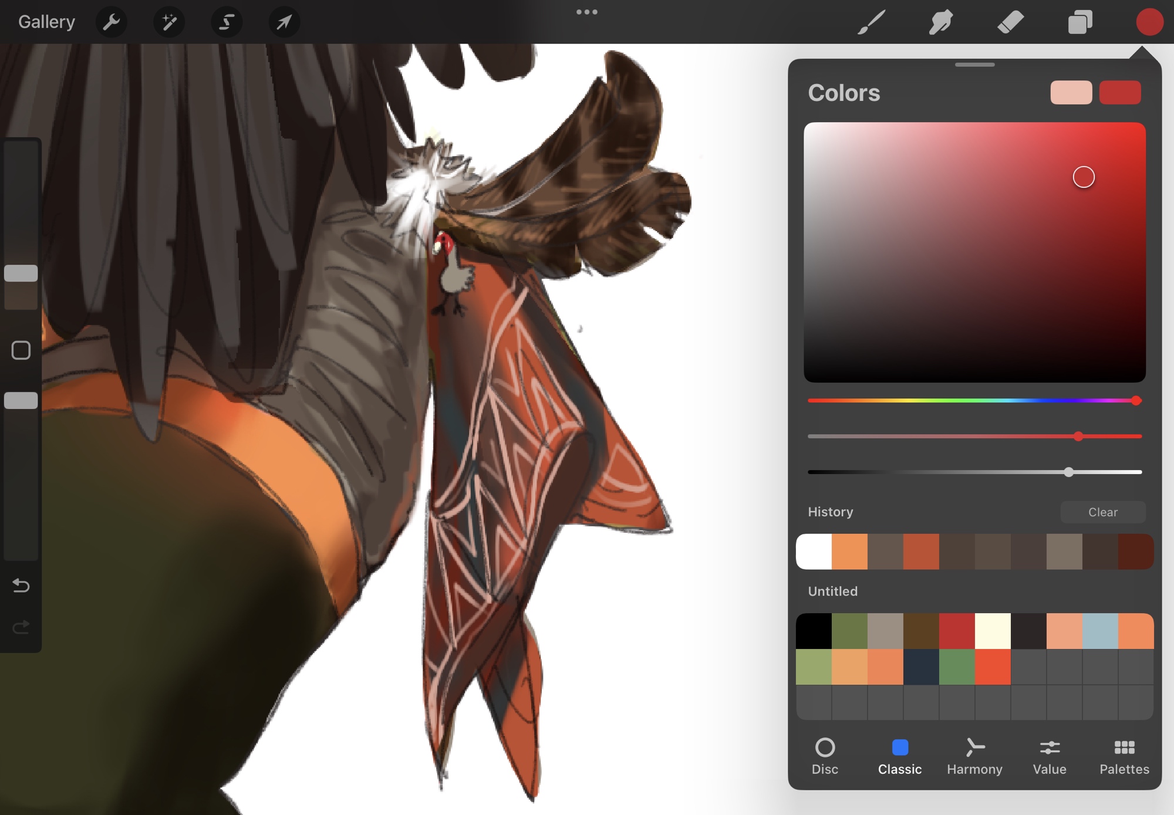Return to the Gallery

pos(46,22)
